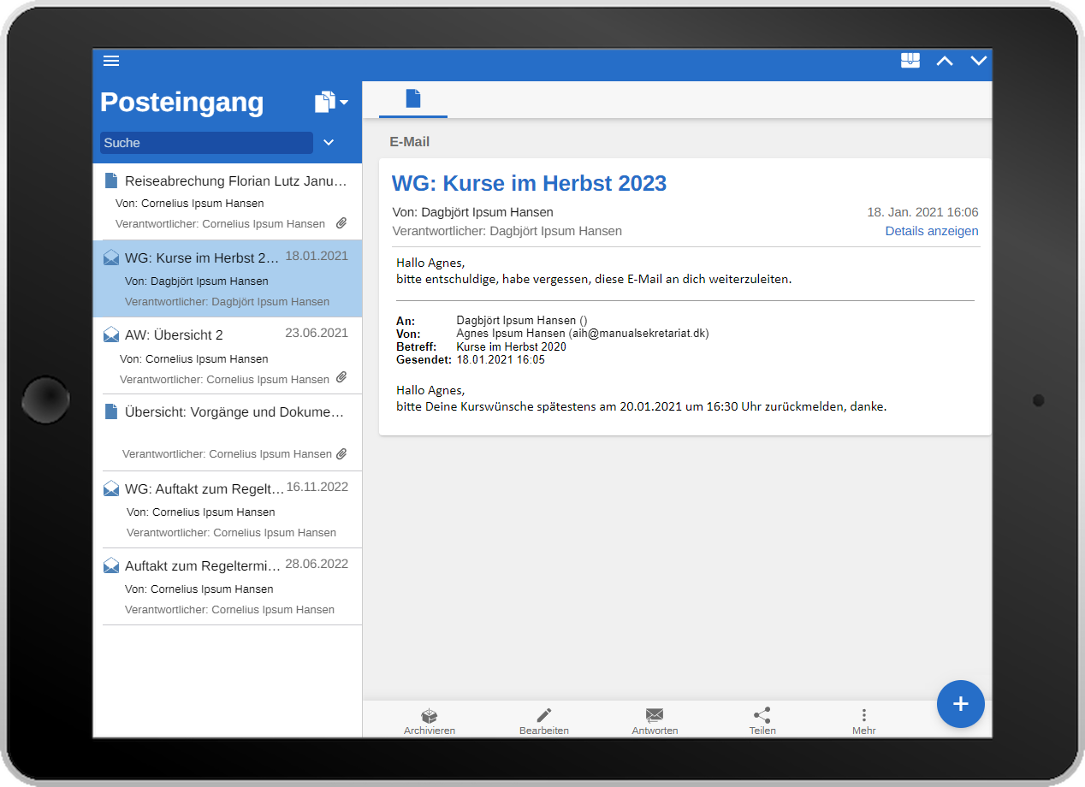Select the document tab above E-Mail
The image size is (1085, 787).
click(x=413, y=99)
